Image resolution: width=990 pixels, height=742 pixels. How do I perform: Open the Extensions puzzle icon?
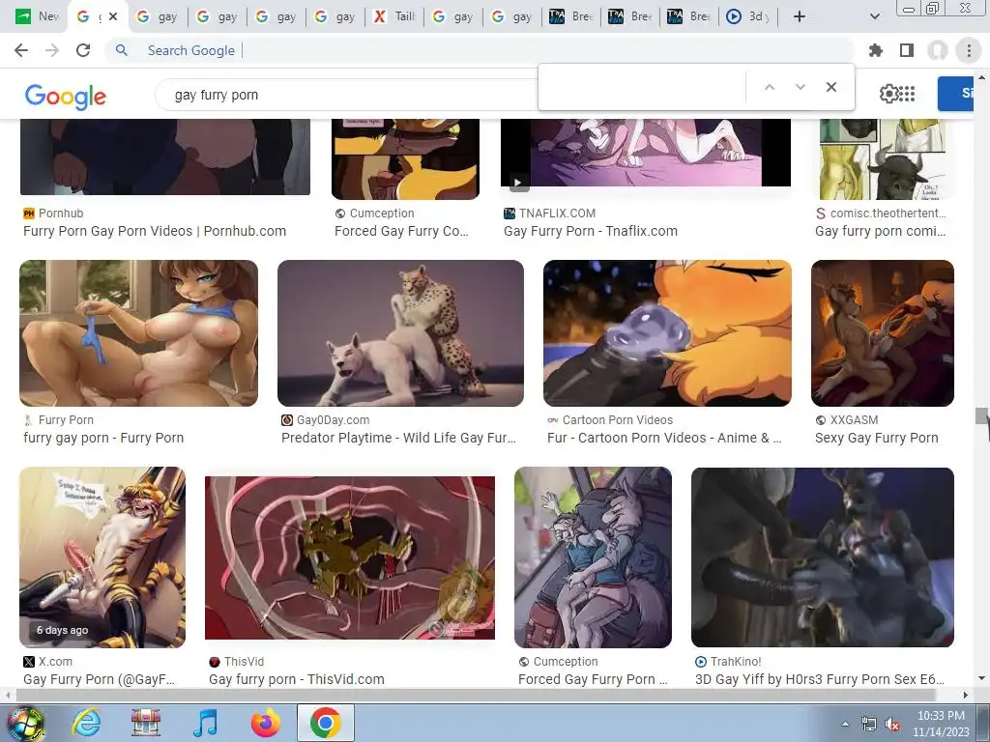tap(876, 50)
